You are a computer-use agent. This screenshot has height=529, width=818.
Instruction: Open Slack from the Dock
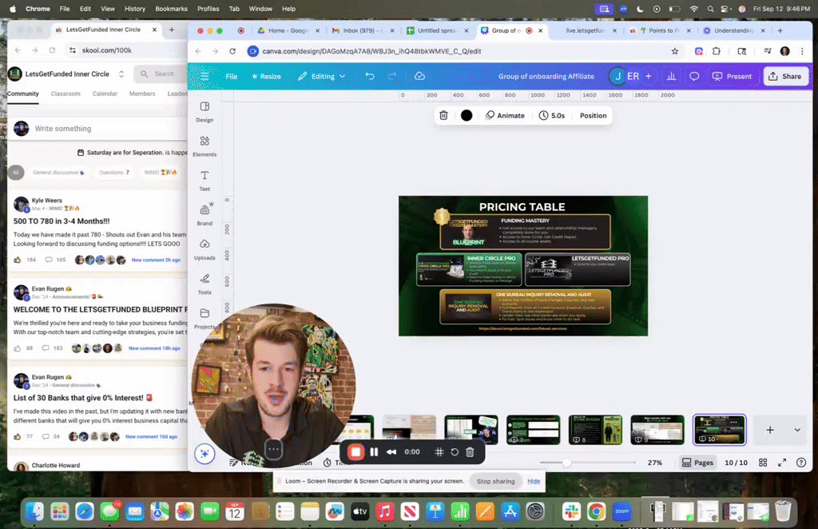coord(572,511)
